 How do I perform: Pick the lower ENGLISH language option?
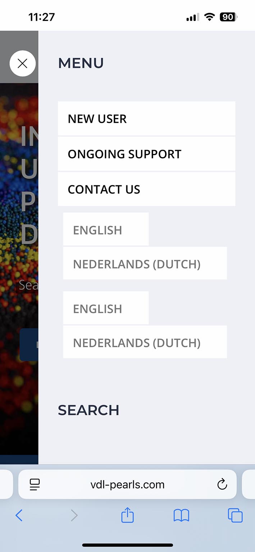(106, 308)
